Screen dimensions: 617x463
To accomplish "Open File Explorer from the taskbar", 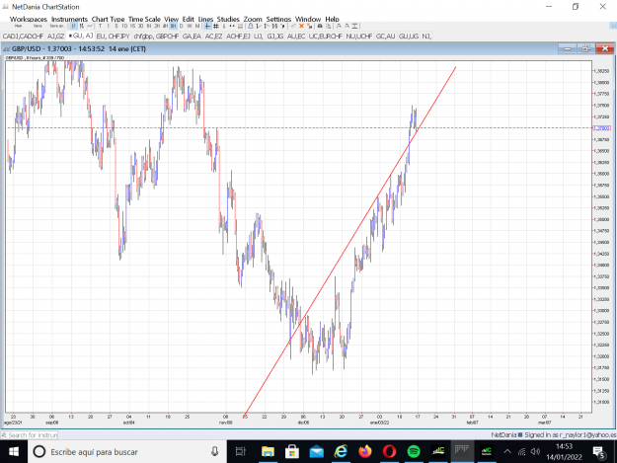I will [268, 451].
